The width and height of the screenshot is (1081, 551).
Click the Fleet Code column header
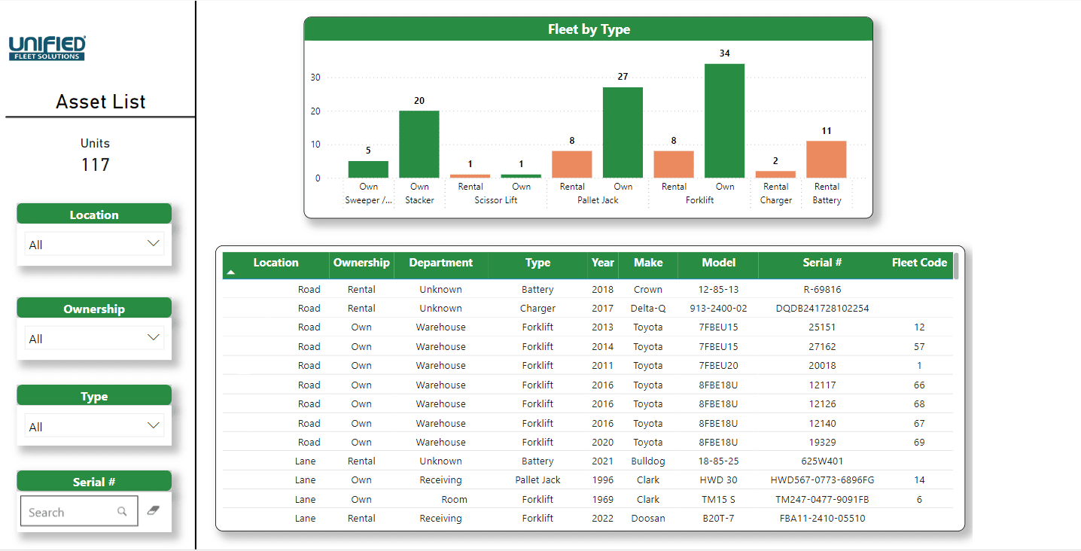pos(919,263)
